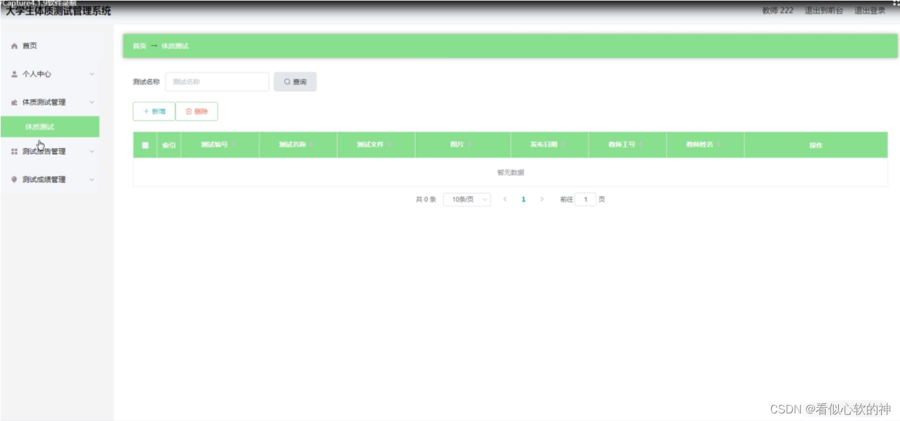The height and width of the screenshot is (421, 900).
Task: Click 退出到前台 at top right
Action: (824, 11)
